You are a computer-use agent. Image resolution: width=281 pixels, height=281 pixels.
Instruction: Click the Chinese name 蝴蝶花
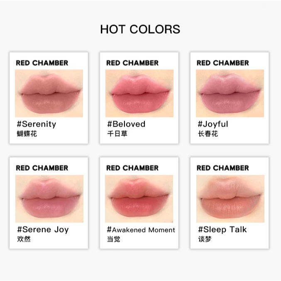click(27, 134)
